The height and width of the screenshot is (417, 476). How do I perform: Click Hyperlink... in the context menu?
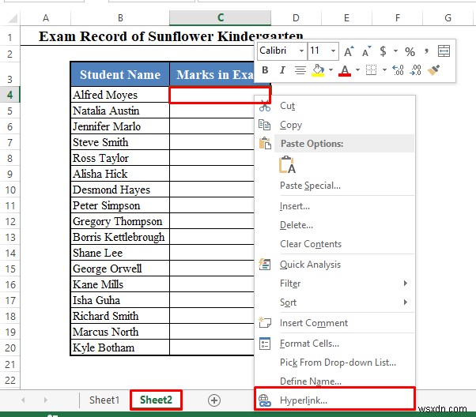coord(334,400)
